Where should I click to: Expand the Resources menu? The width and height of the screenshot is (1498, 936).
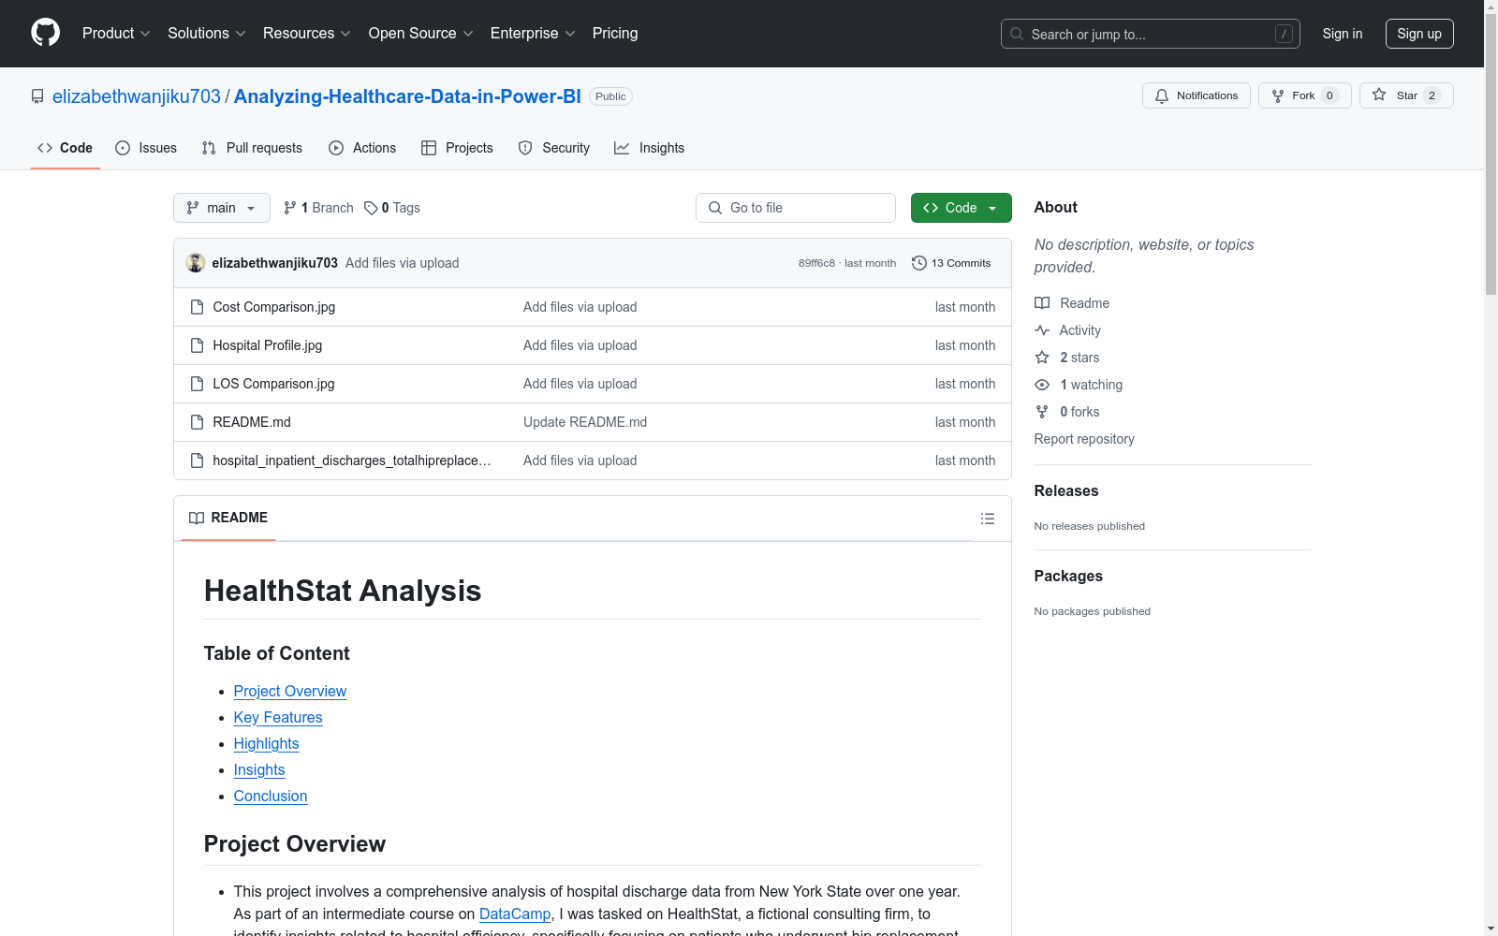307,33
